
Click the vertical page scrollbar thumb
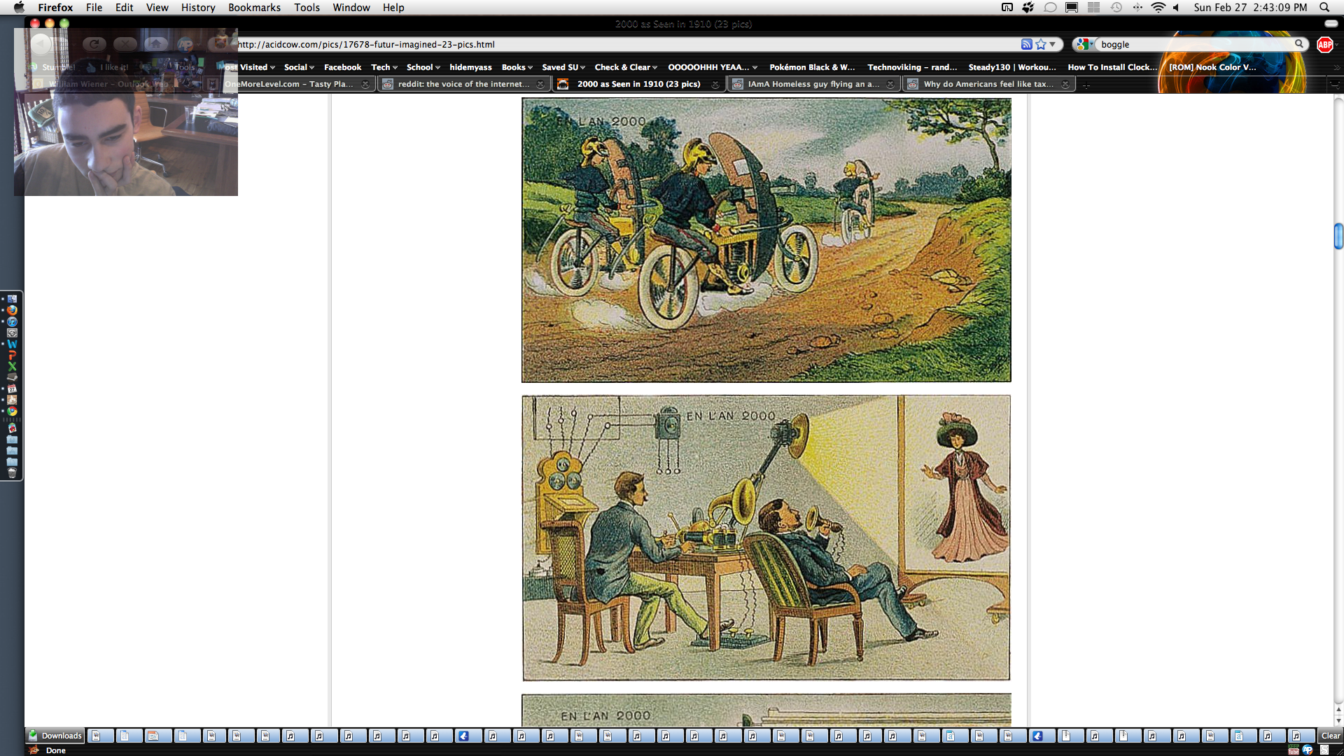tap(1338, 236)
